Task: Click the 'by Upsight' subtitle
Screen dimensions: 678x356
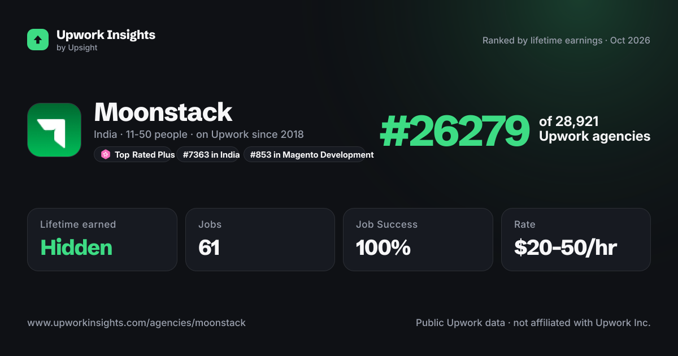Action: pos(77,48)
